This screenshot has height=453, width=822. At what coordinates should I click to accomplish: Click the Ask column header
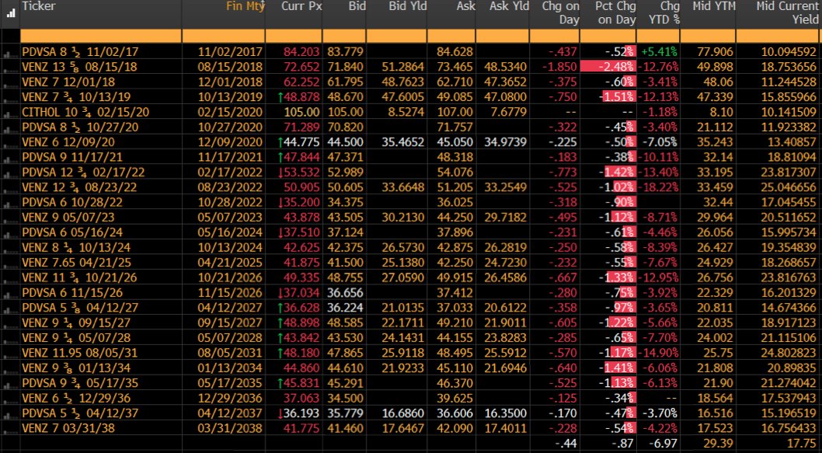click(465, 7)
